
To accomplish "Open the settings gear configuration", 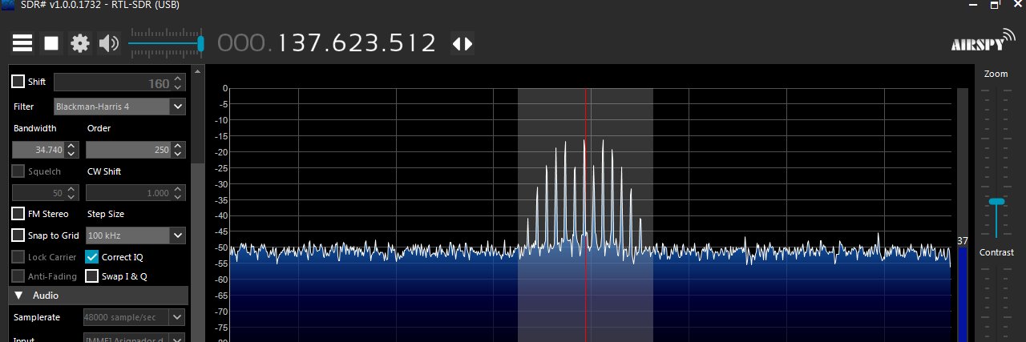I will click(x=80, y=43).
